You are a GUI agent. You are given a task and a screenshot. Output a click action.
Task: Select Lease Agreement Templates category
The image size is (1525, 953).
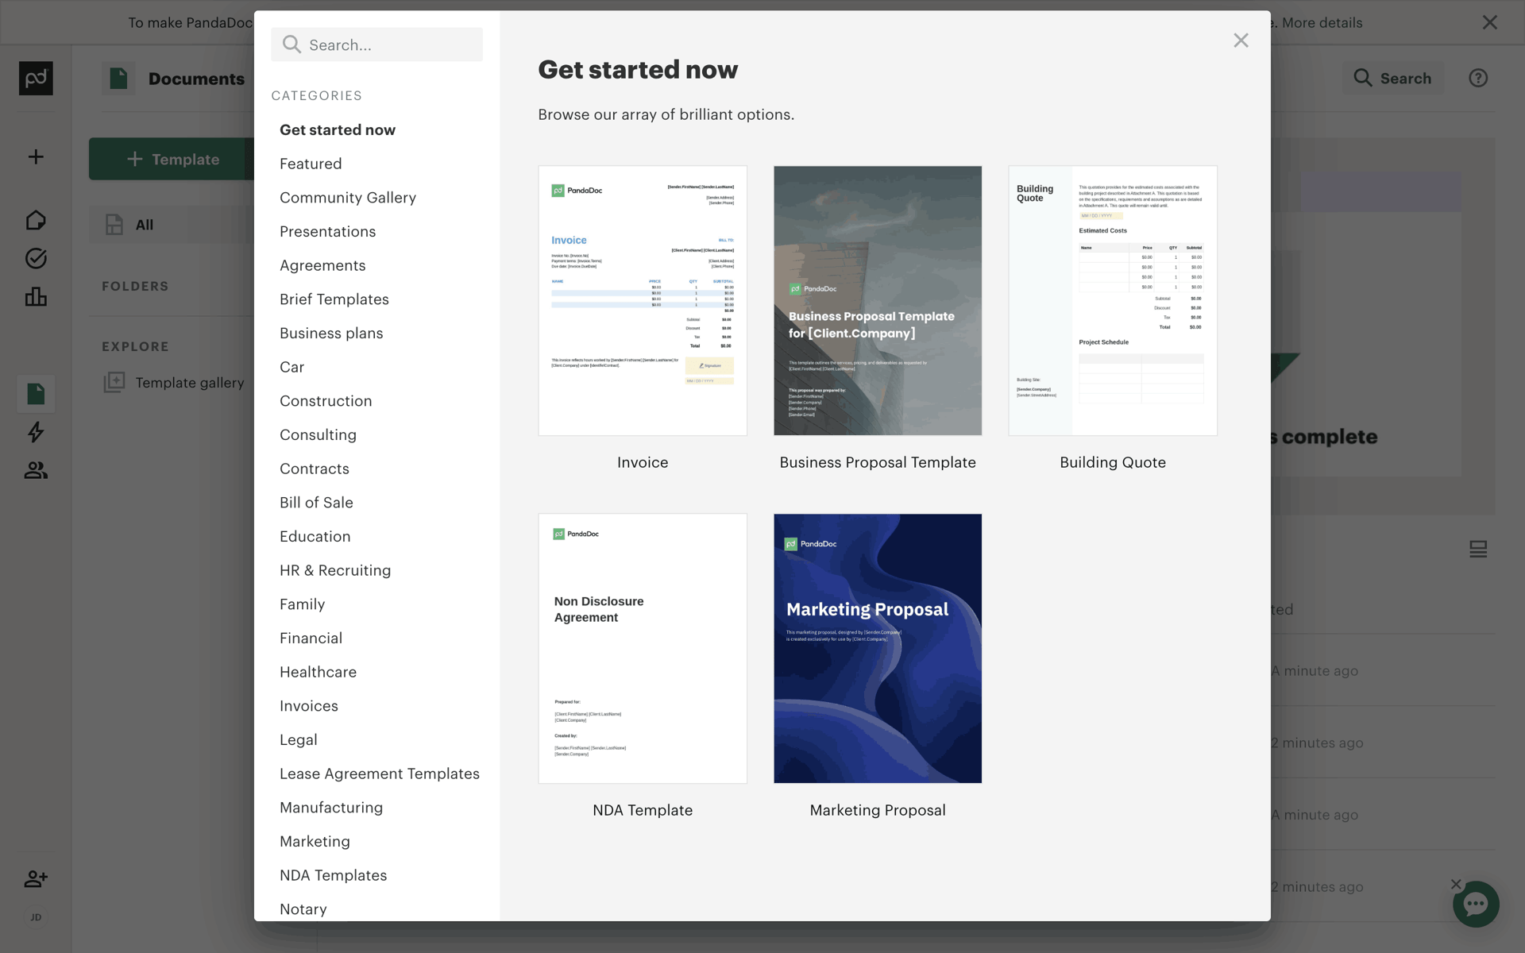380,774
